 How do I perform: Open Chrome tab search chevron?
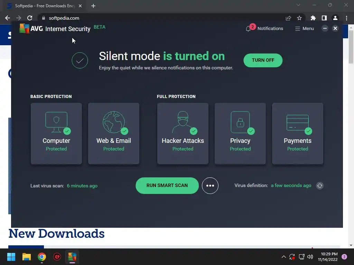pos(298,5)
